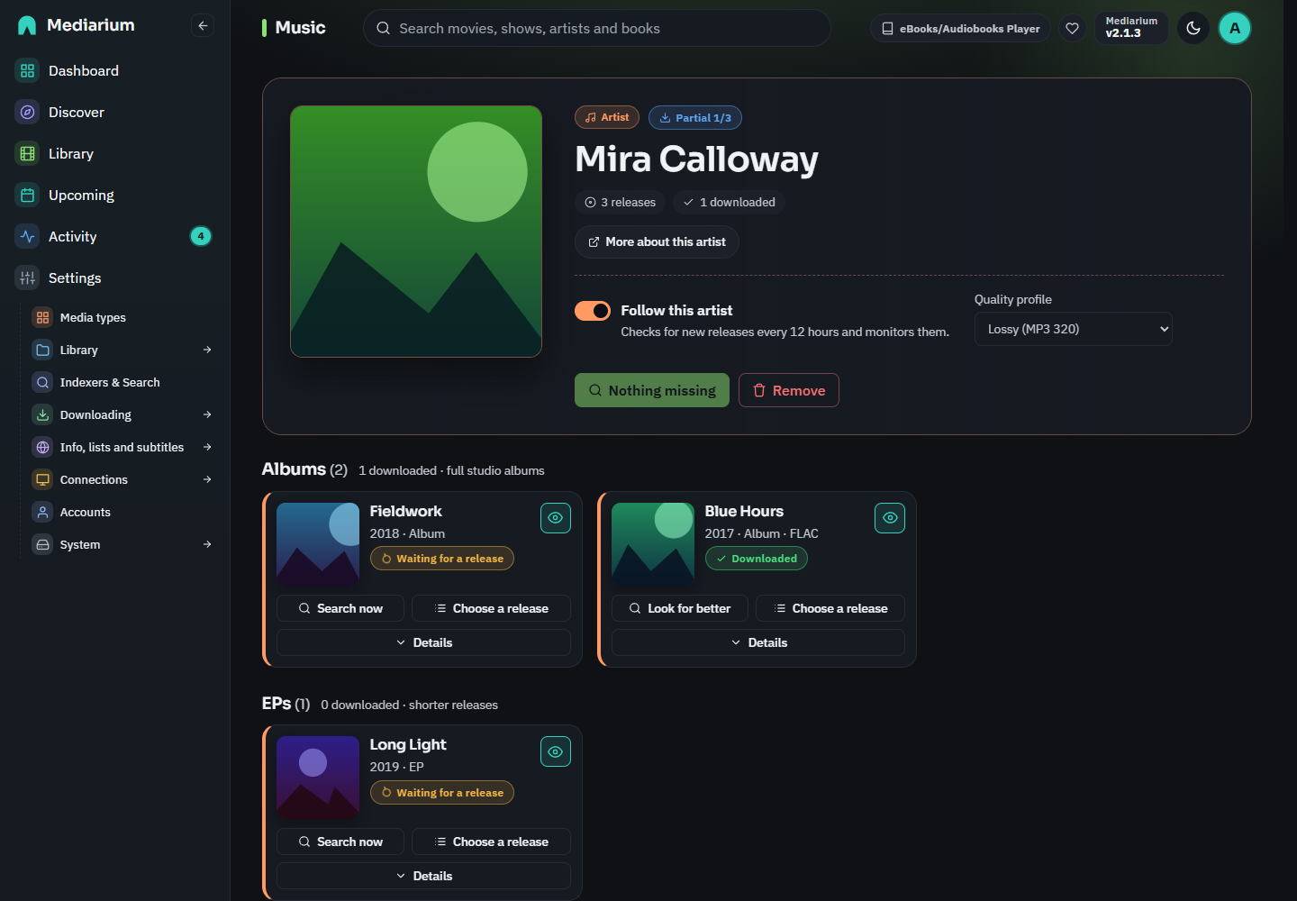Expand the Downloading settings submenu
The height and width of the screenshot is (901, 1297).
207,414
